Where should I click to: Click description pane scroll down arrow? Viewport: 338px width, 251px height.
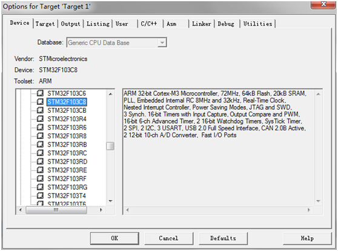click(x=318, y=201)
